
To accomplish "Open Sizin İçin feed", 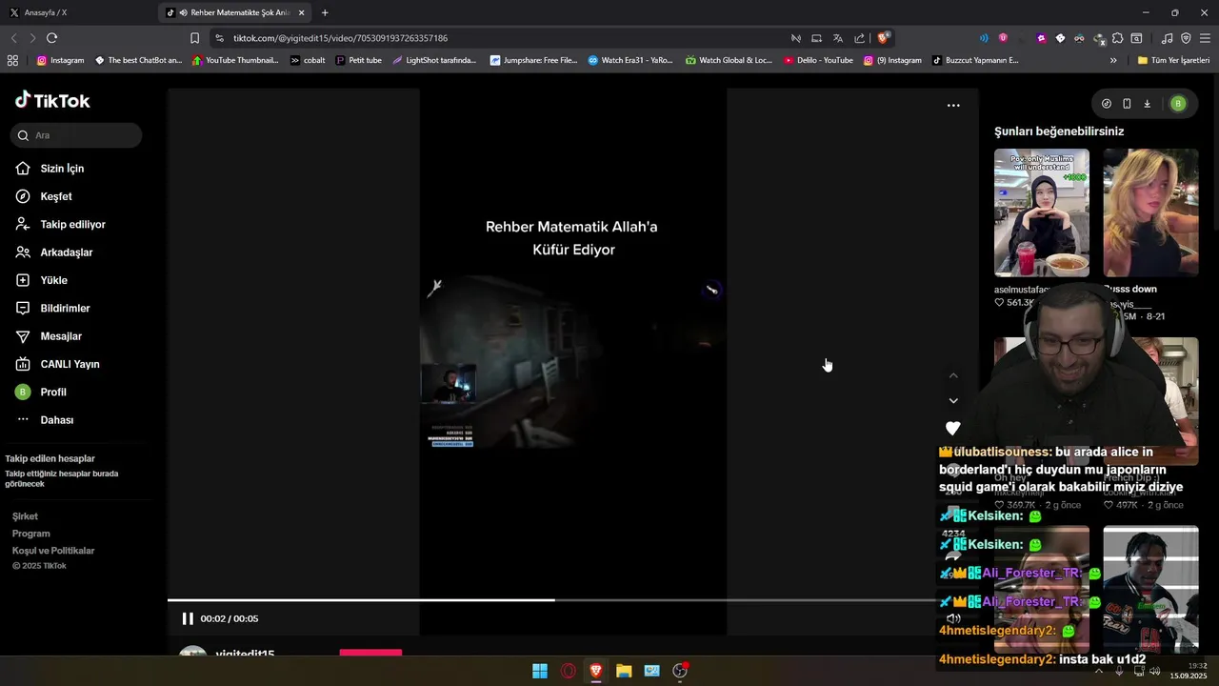I will pos(50,169).
